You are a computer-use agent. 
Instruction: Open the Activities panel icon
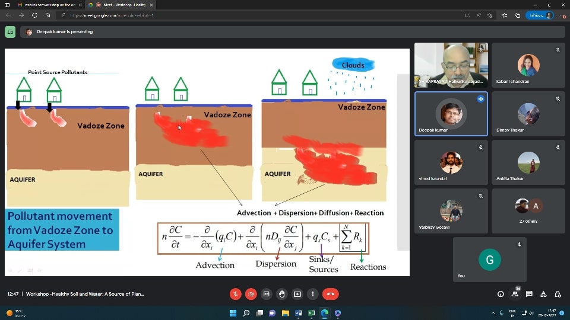(x=543, y=294)
